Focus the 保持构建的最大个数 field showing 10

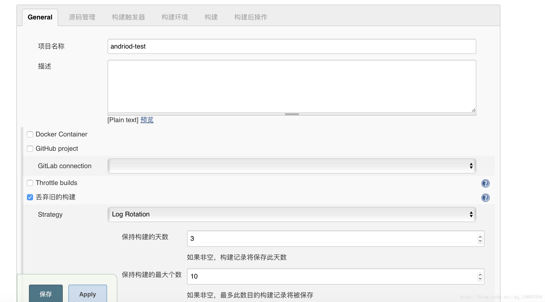[336, 276]
